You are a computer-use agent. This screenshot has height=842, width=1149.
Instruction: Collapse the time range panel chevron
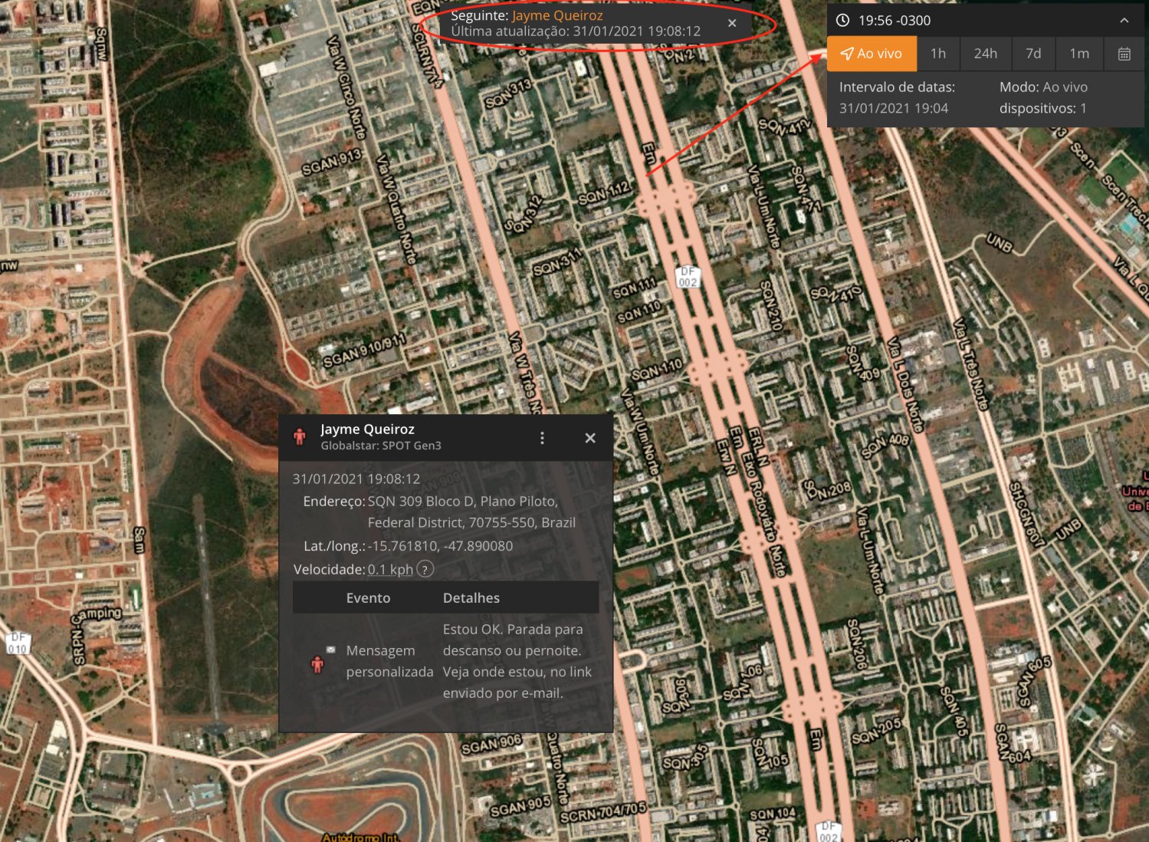(1124, 21)
